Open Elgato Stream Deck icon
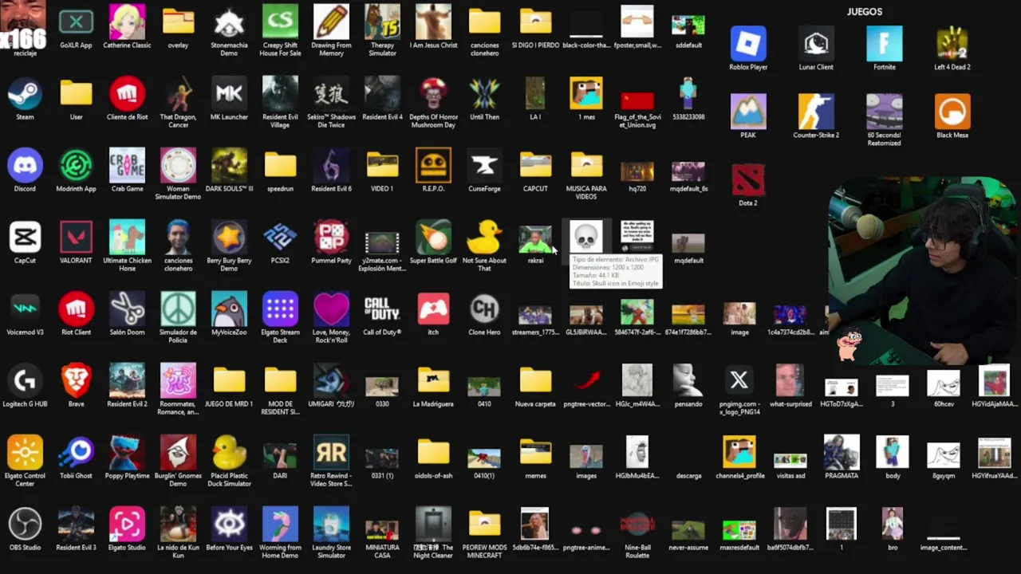The image size is (1021, 574). coord(280,309)
